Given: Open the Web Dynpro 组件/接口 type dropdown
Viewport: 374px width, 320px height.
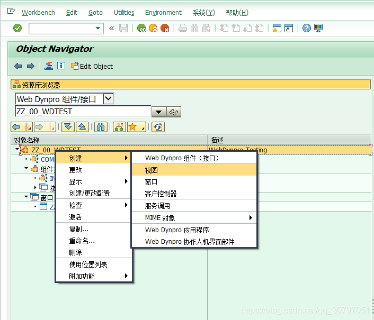Looking at the screenshot, I should 108,98.
